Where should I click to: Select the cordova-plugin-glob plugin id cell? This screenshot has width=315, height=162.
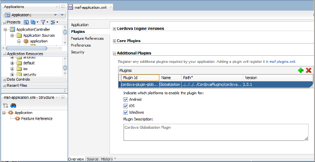tap(140, 85)
